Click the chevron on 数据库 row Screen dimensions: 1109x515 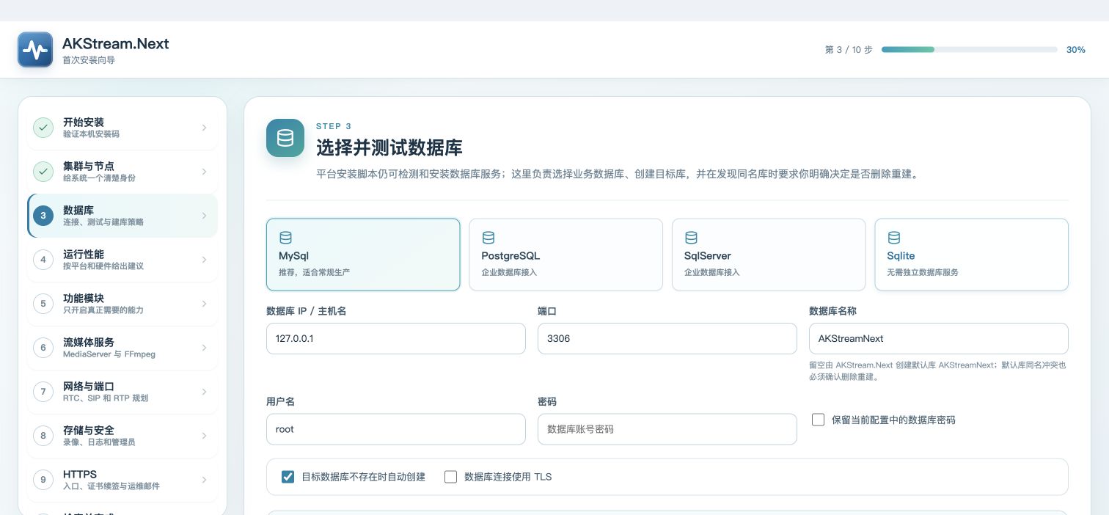click(204, 216)
